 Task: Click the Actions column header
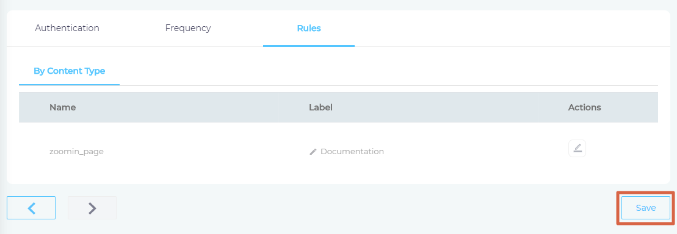(585, 107)
